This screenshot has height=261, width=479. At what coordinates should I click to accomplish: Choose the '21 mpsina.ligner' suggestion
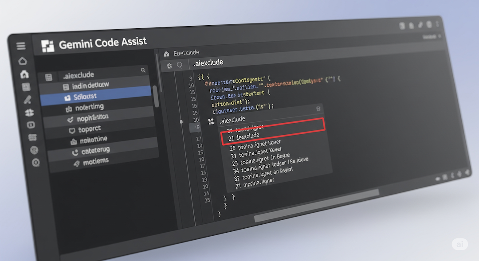(255, 183)
